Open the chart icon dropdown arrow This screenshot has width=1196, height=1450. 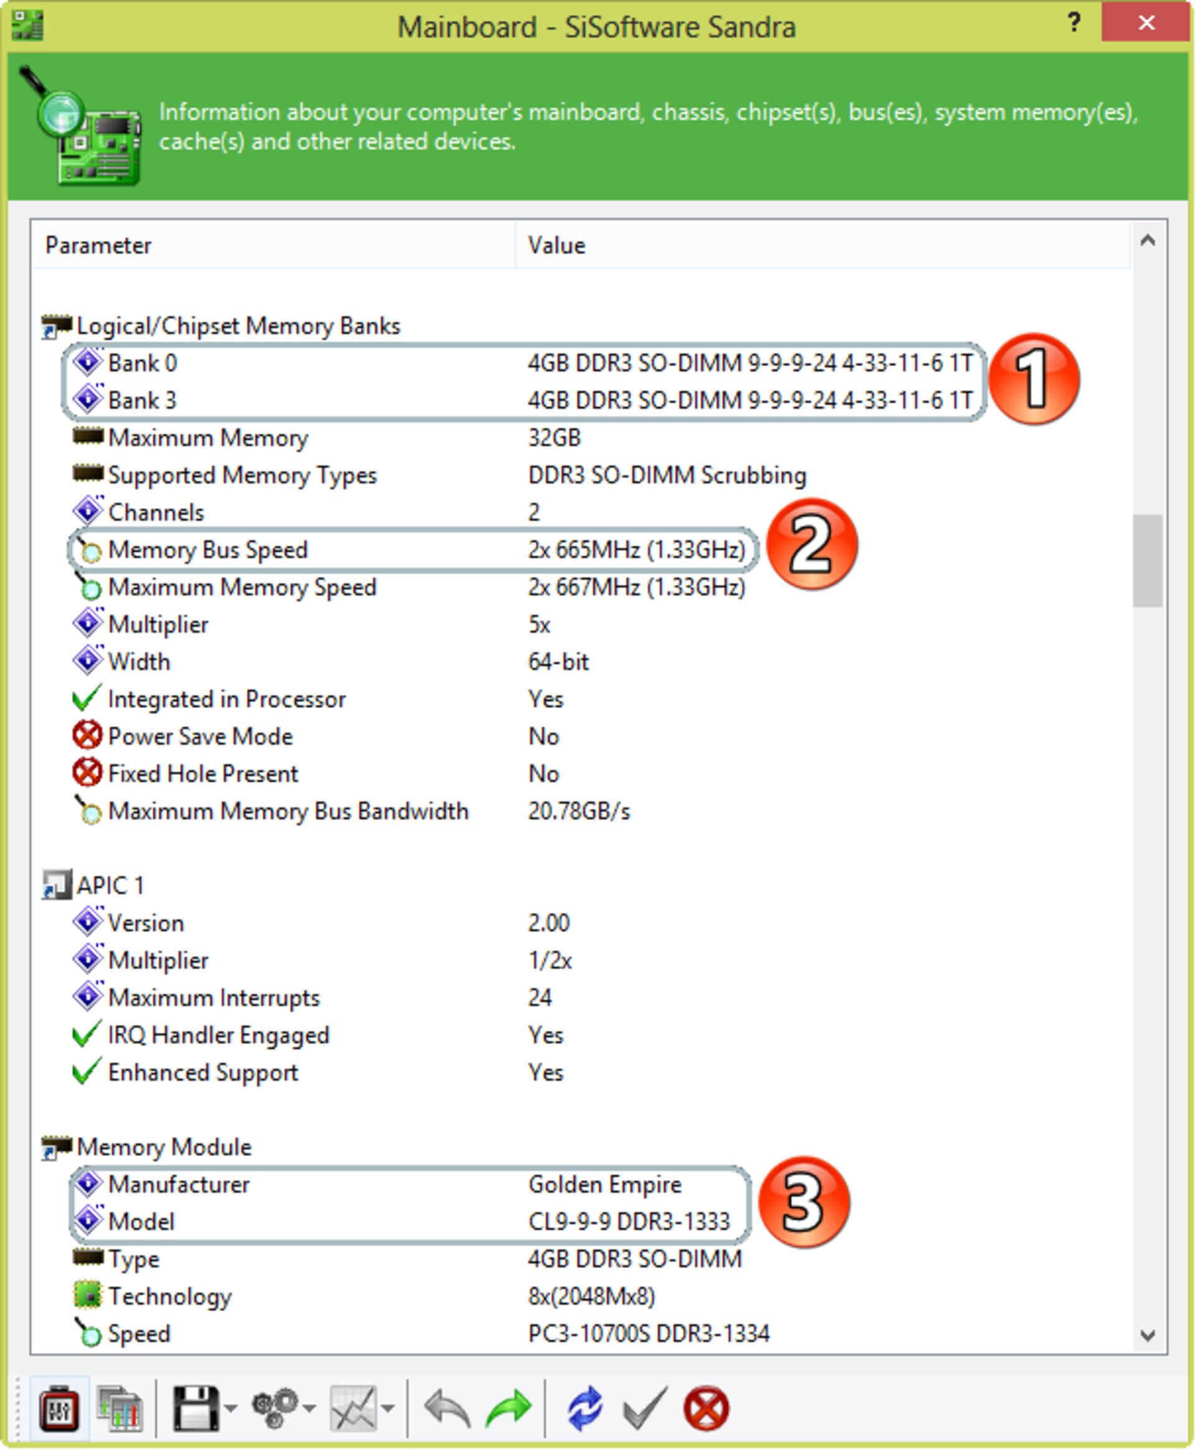[x=388, y=1409]
